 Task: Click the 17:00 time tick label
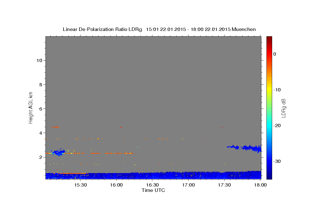click(188, 185)
